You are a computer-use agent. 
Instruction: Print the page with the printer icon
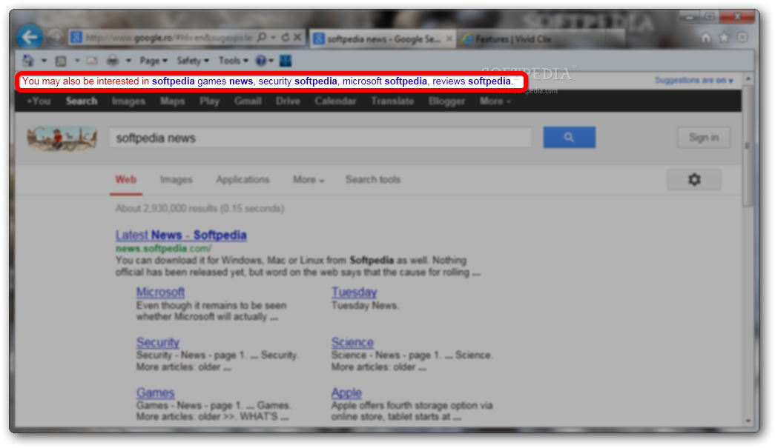click(113, 61)
